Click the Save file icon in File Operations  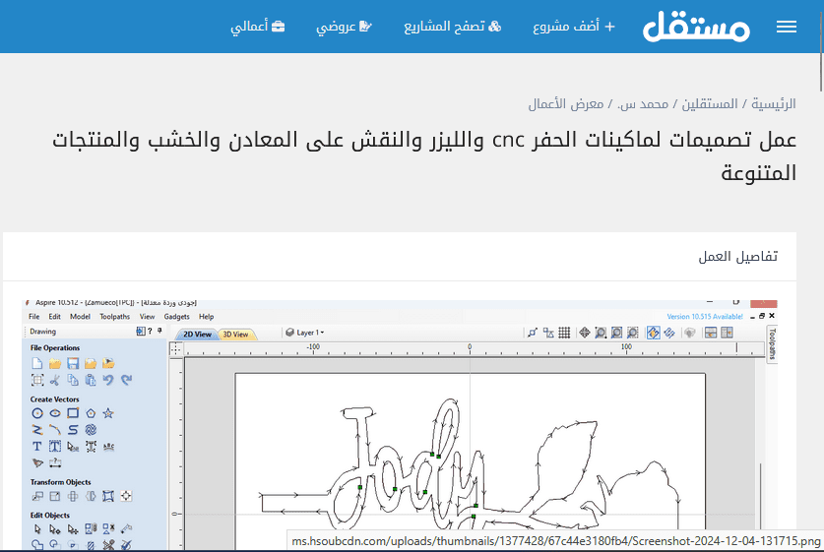pos(73,364)
